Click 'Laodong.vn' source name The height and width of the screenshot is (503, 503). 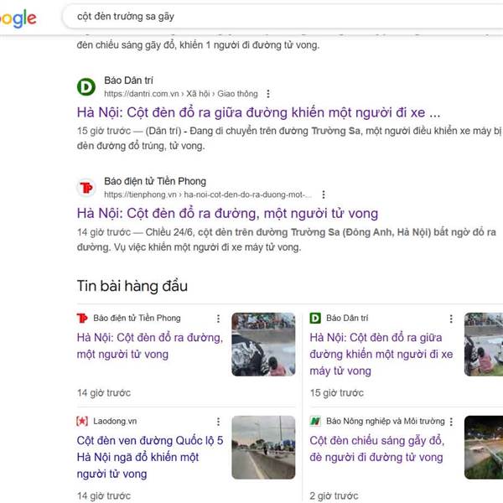[115, 421]
